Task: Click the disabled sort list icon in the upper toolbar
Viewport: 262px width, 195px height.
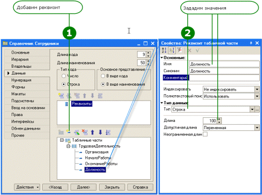Action: point(100,96)
